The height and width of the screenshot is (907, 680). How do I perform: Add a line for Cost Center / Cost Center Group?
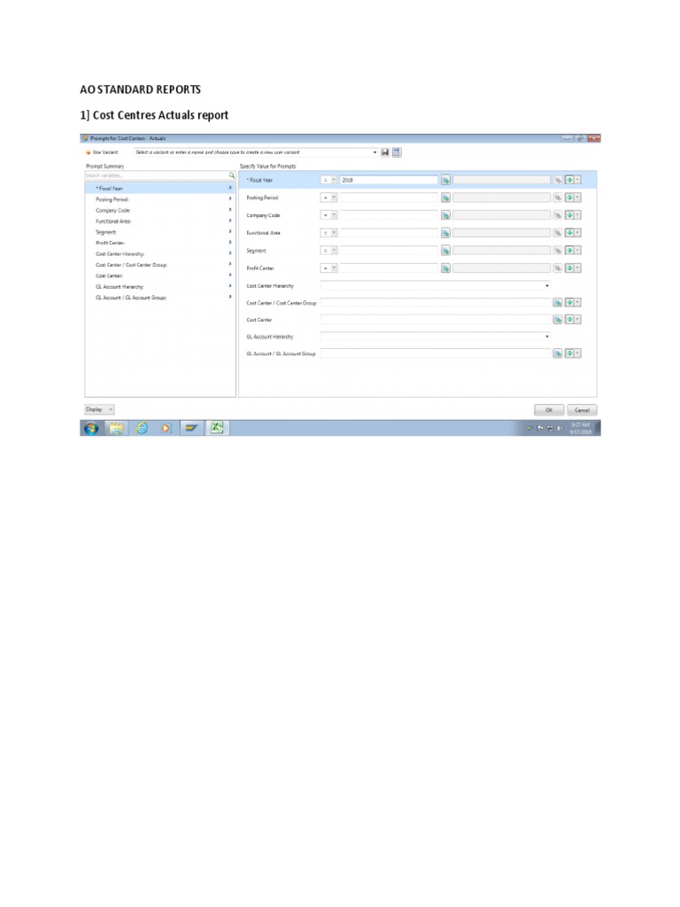569,303
